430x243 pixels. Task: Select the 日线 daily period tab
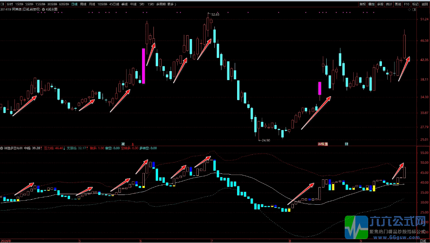tap(74, 4)
